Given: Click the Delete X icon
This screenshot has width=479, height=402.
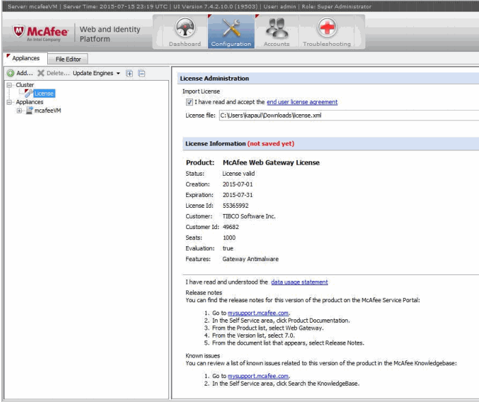Looking at the screenshot, I should point(41,73).
